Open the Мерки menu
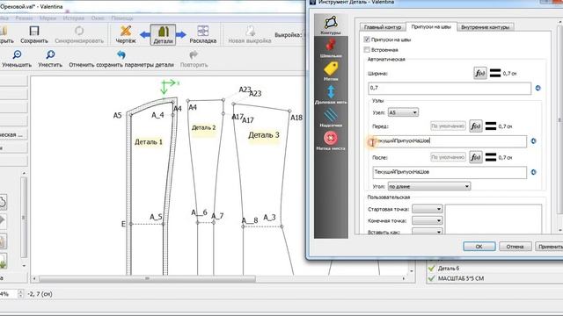The width and height of the screenshot is (563, 316). [48, 18]
